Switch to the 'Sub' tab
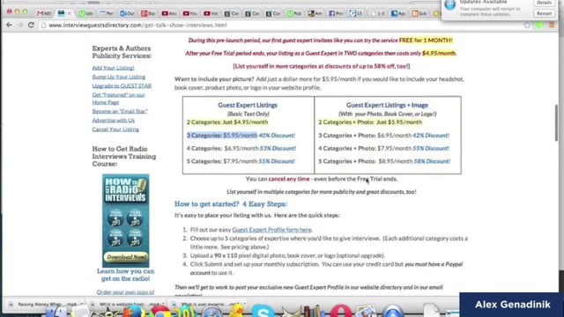Image resolution: width=564 pixels, height=317 pixels. click(x=419, y=13)
